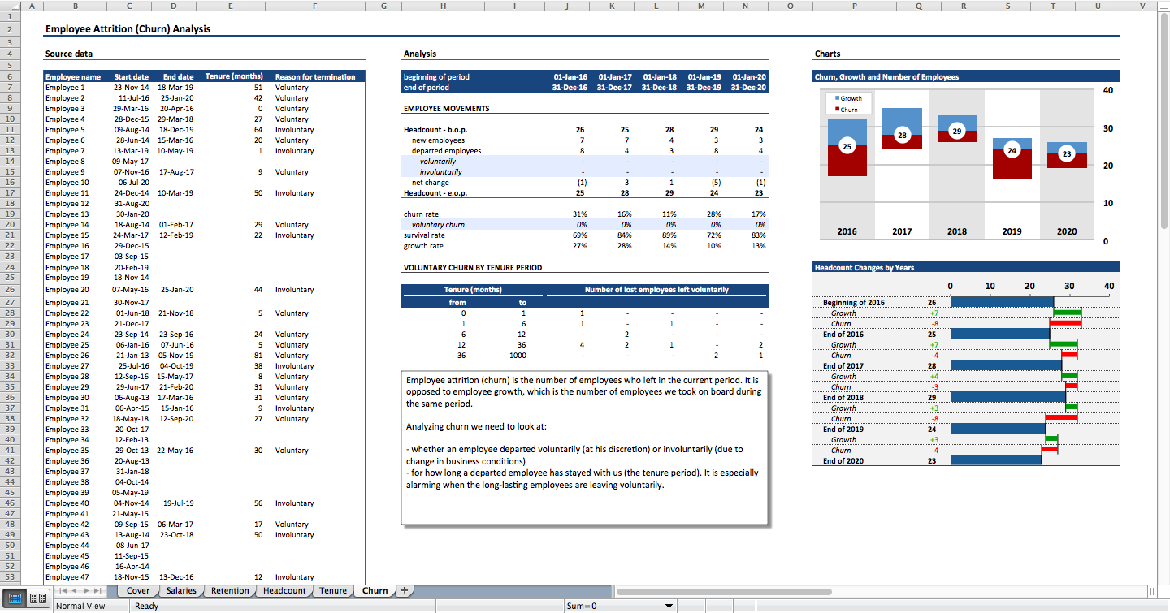Click the '31-Dec-20' period header
Screen dimensions: 1170x613
coord(748,87)
